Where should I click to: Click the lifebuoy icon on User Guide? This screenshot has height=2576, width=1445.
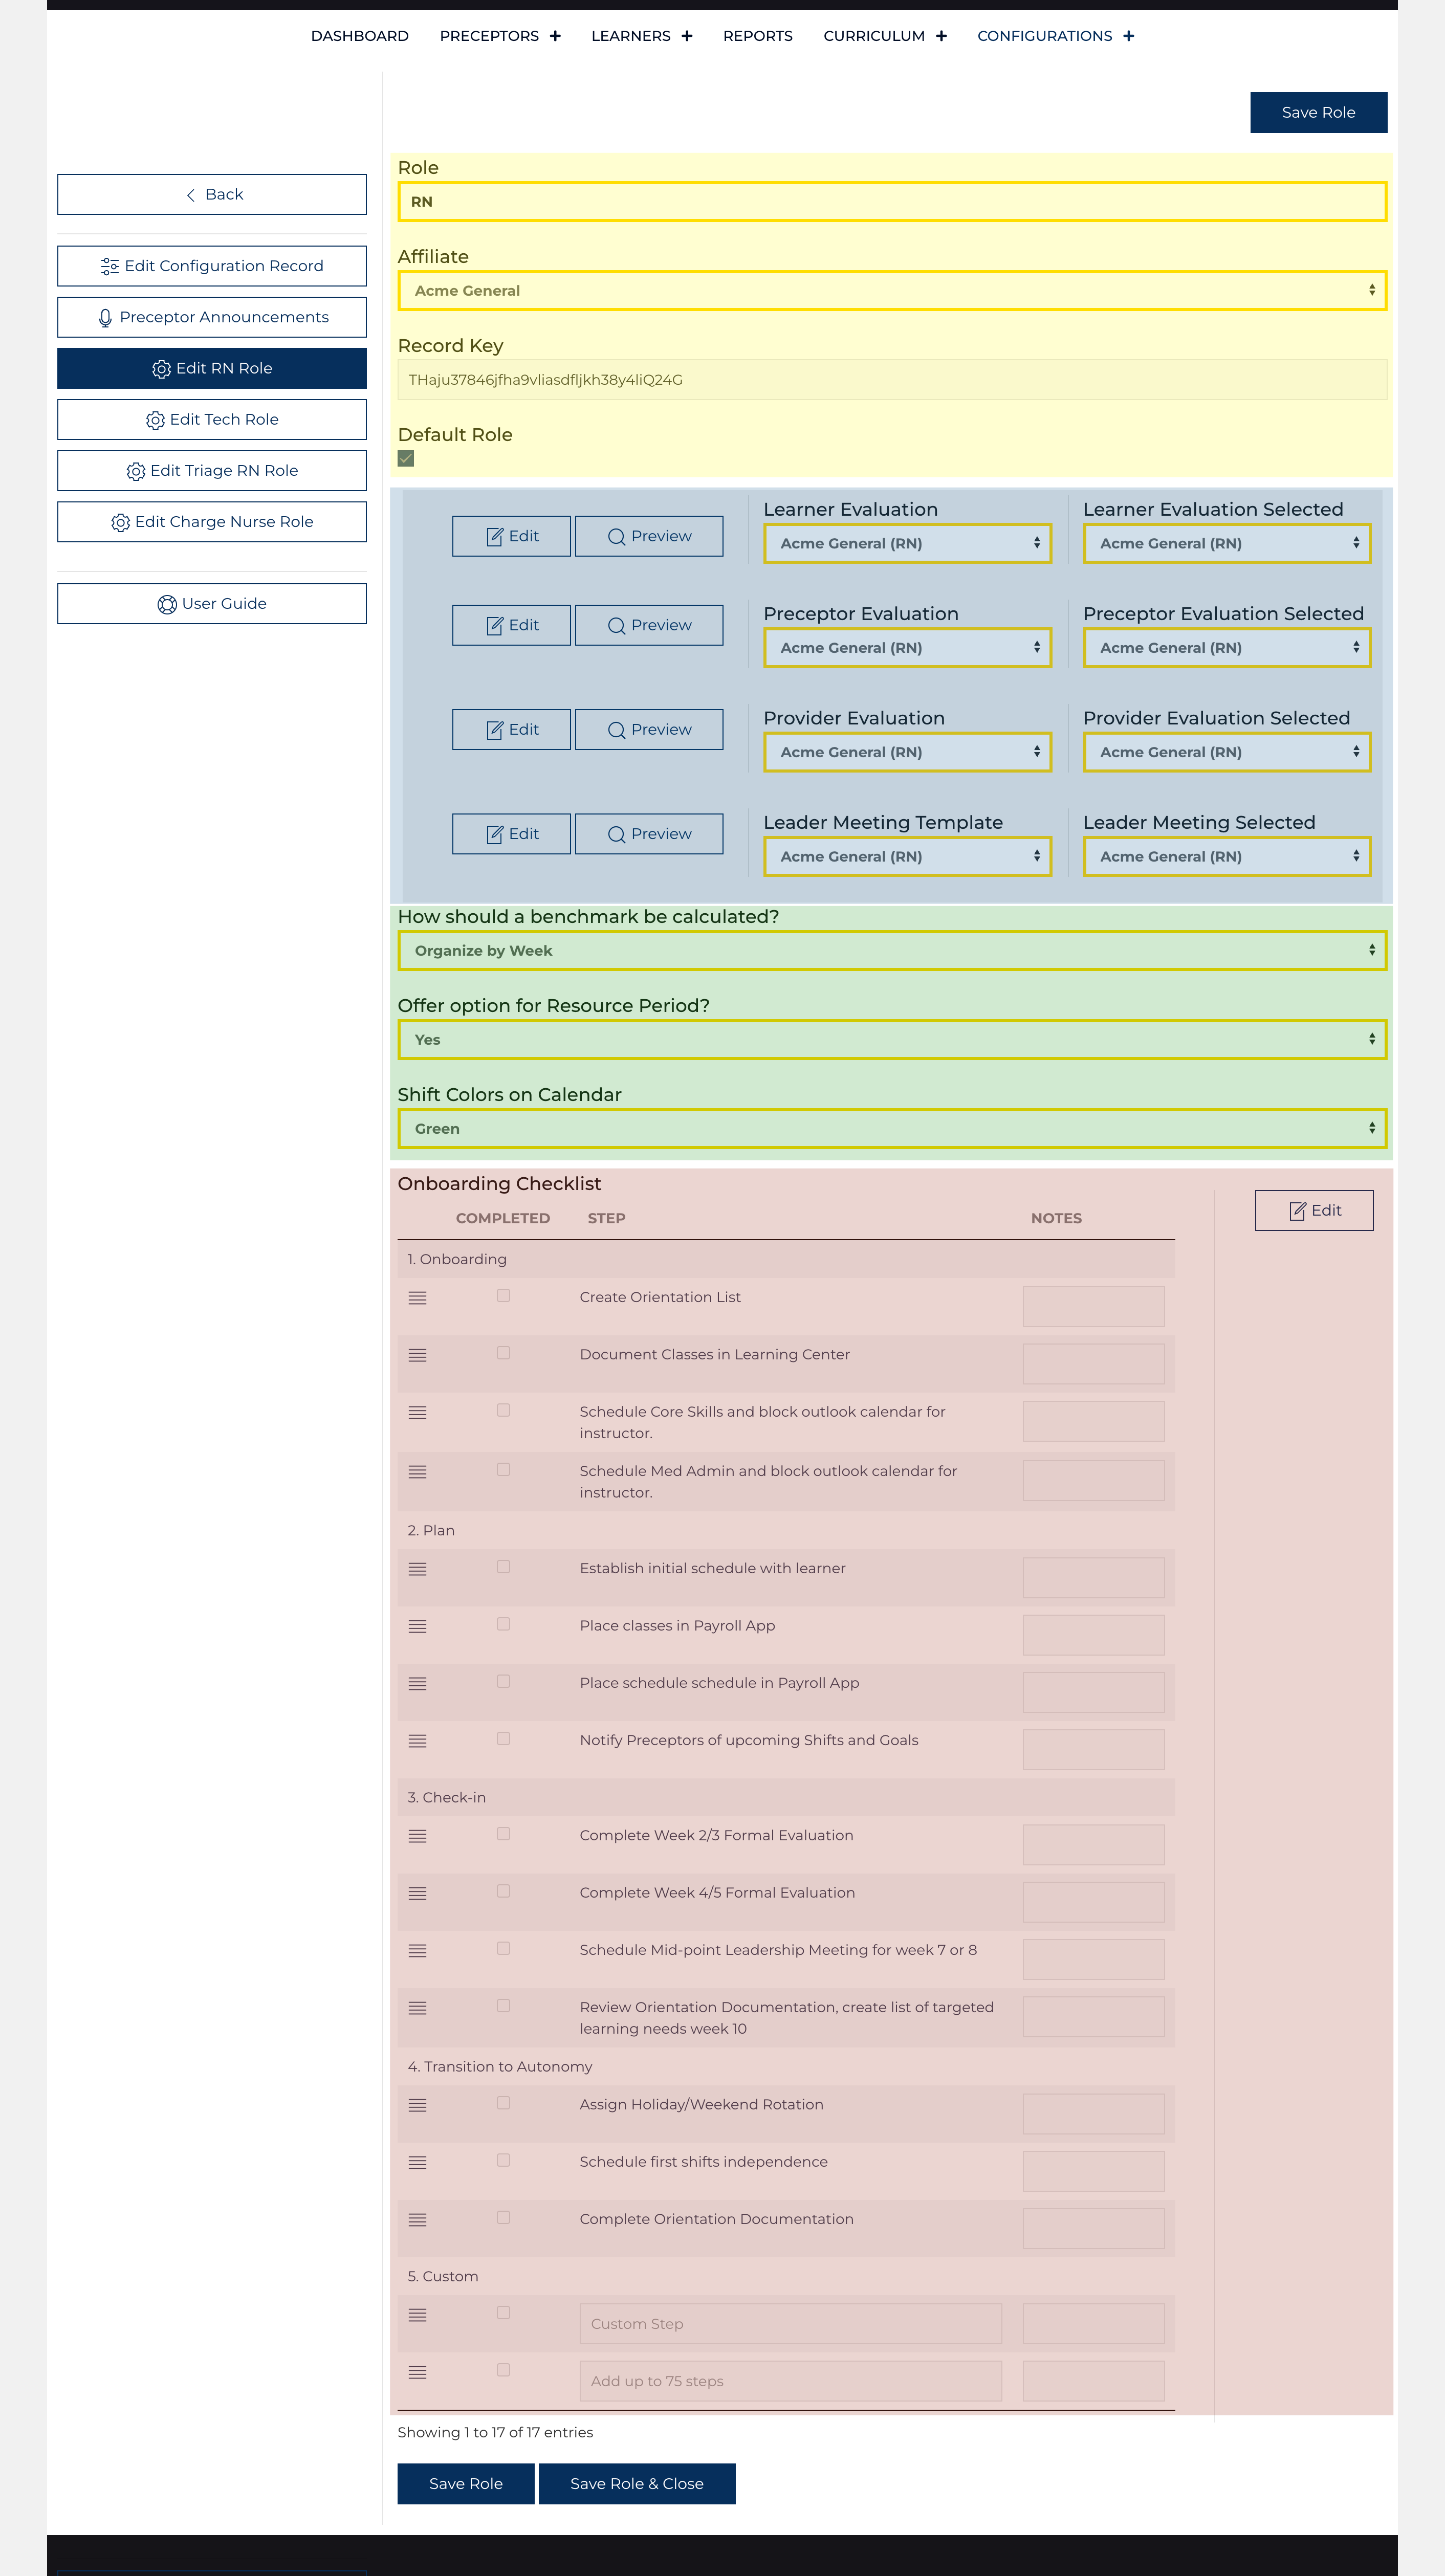pos(167,605)
